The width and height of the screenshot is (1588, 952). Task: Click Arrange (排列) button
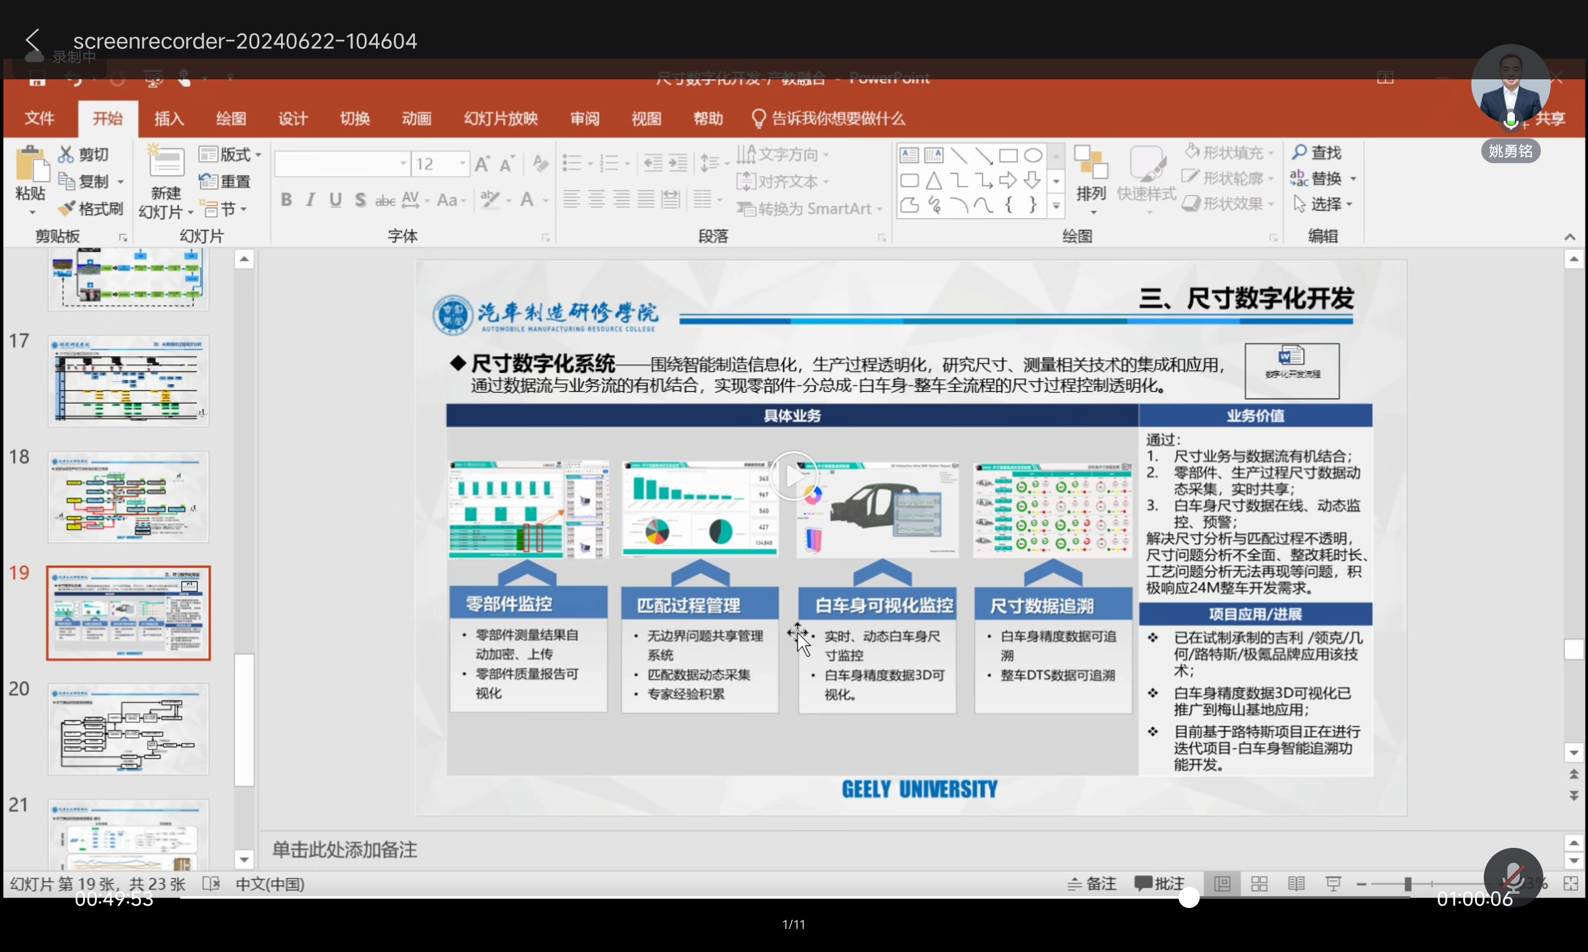[1091, 180]
